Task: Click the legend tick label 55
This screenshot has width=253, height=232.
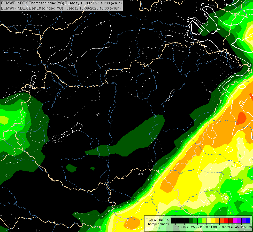Action: pyautogui.click(x=246, y=227)
